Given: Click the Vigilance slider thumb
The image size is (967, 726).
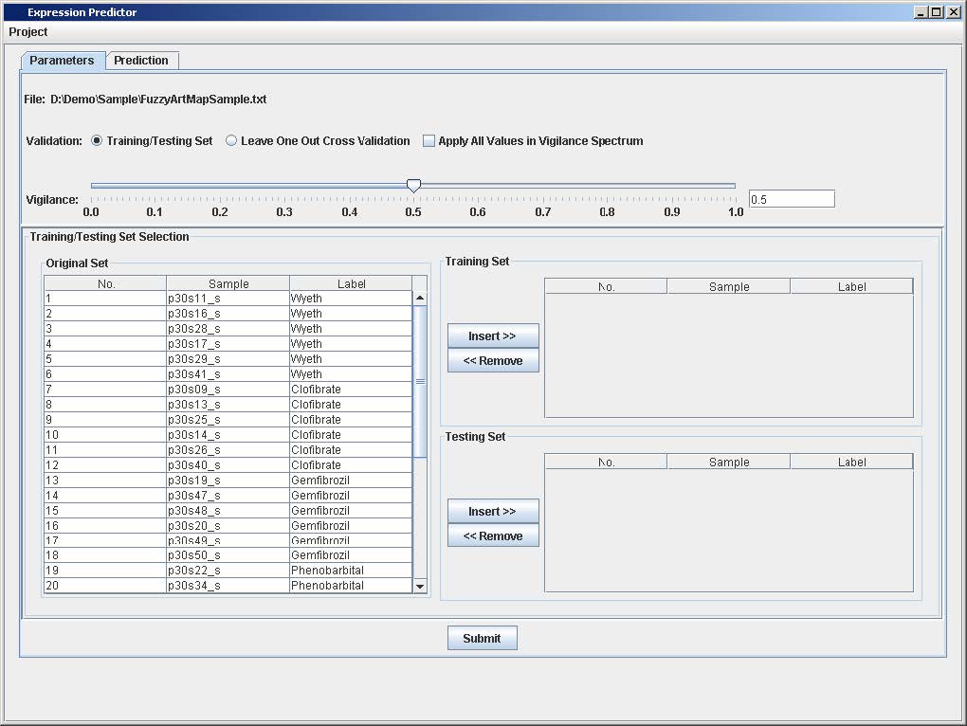Looking at the screenshot, I should point(413,186).
